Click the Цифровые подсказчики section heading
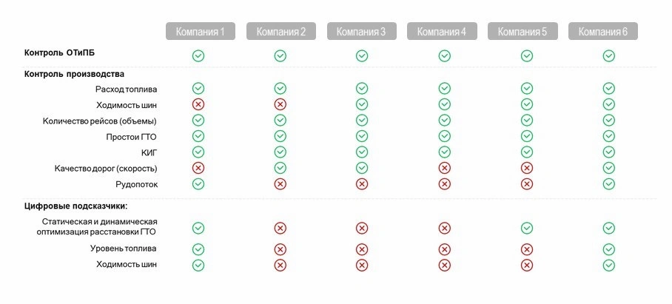 tap(76, 206)
